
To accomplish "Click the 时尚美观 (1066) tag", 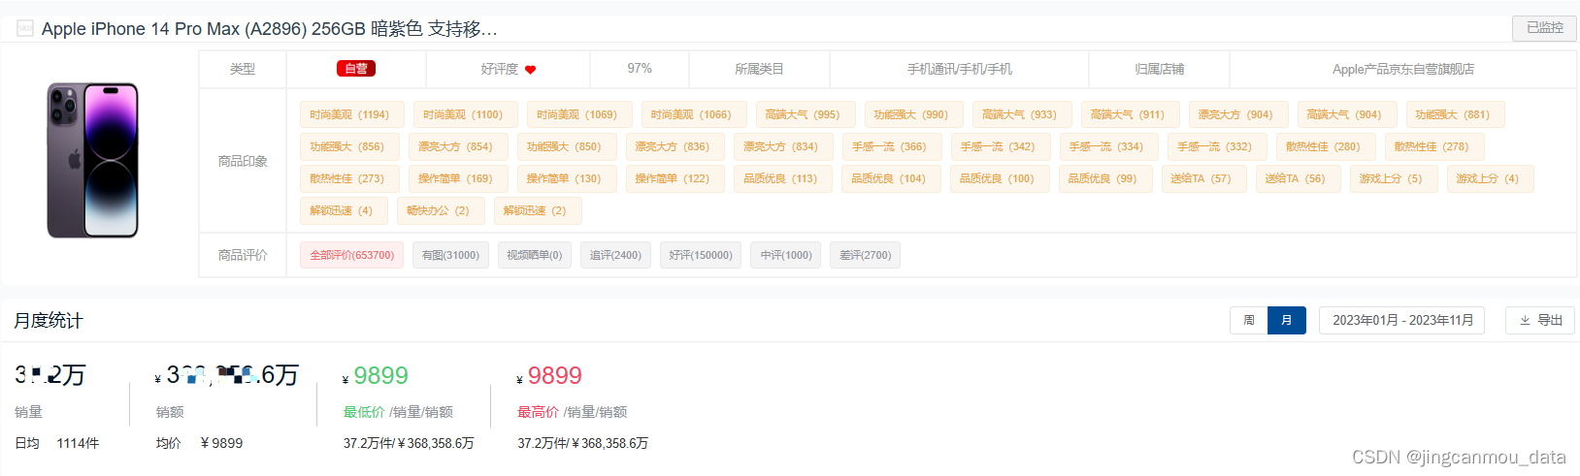I will click(693, 114).
